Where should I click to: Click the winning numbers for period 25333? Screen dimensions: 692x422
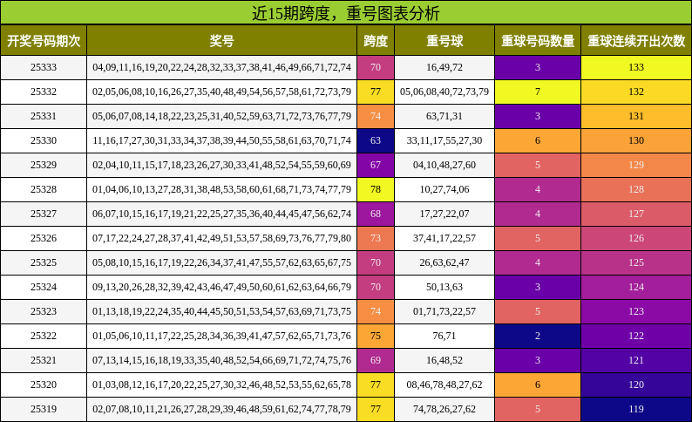point(221,67)
